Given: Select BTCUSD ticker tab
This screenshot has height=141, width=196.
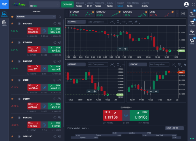Looking at the screenshot, I should [x=82, y=13].
